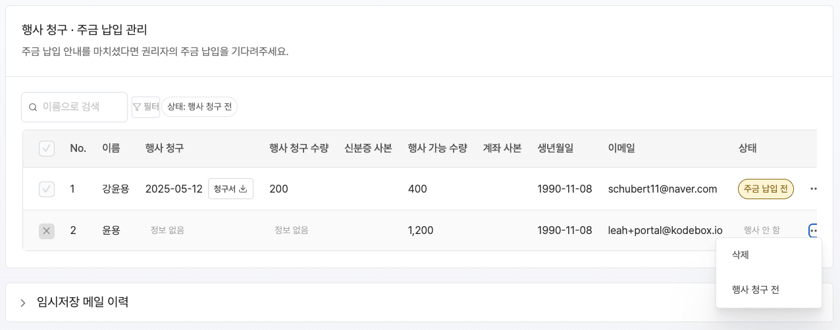The width and height of the screenshot is (840, 330).
Task: Click the funnel filter icon
Action: 137,107
